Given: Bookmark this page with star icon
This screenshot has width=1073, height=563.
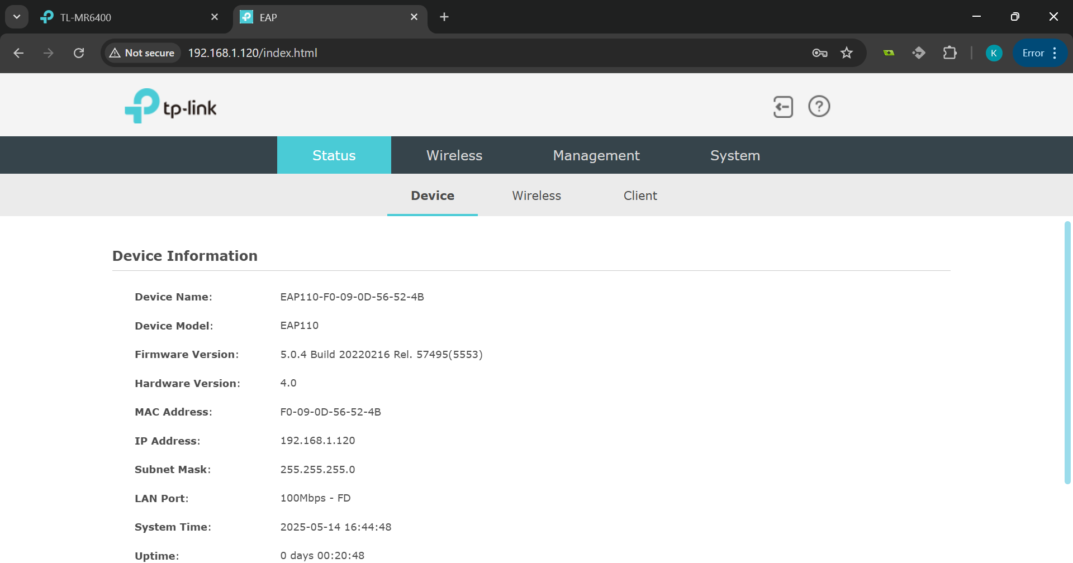Looking at the screenshot, I should 847,53.
